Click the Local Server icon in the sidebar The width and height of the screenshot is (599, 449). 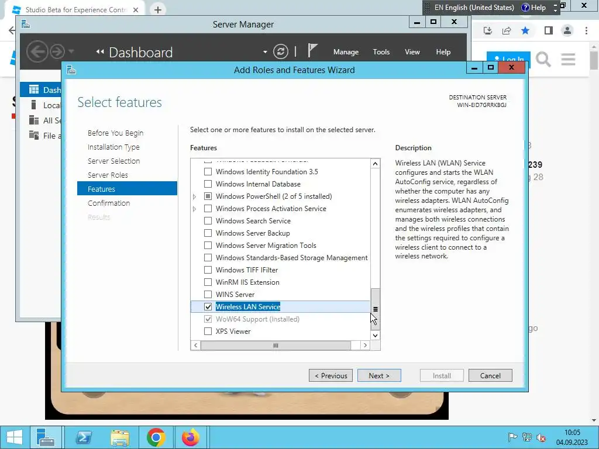[x=33, y=105]
